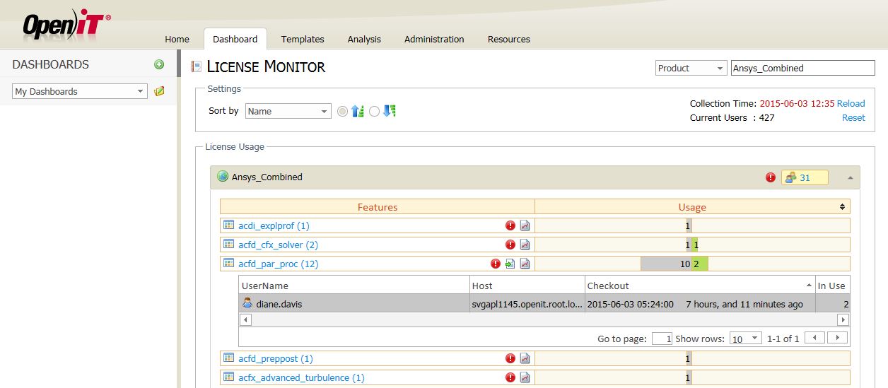Image resolution: width=888 pixels, height=388 pixels.
Task: Click the descending sort arrow icon
Action: [389, 111]
